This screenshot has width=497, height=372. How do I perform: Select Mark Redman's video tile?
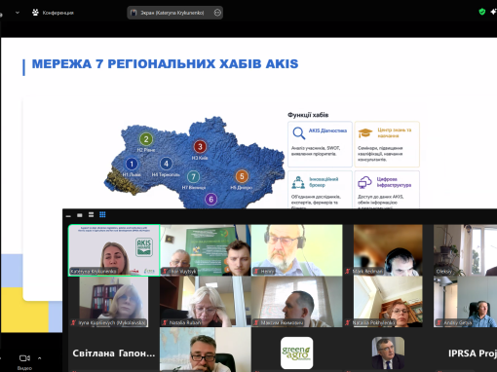[388, 250]
